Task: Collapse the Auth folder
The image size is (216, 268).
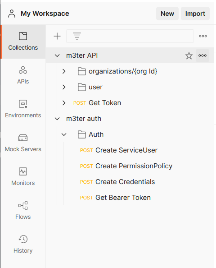Action: click(64, 134)
